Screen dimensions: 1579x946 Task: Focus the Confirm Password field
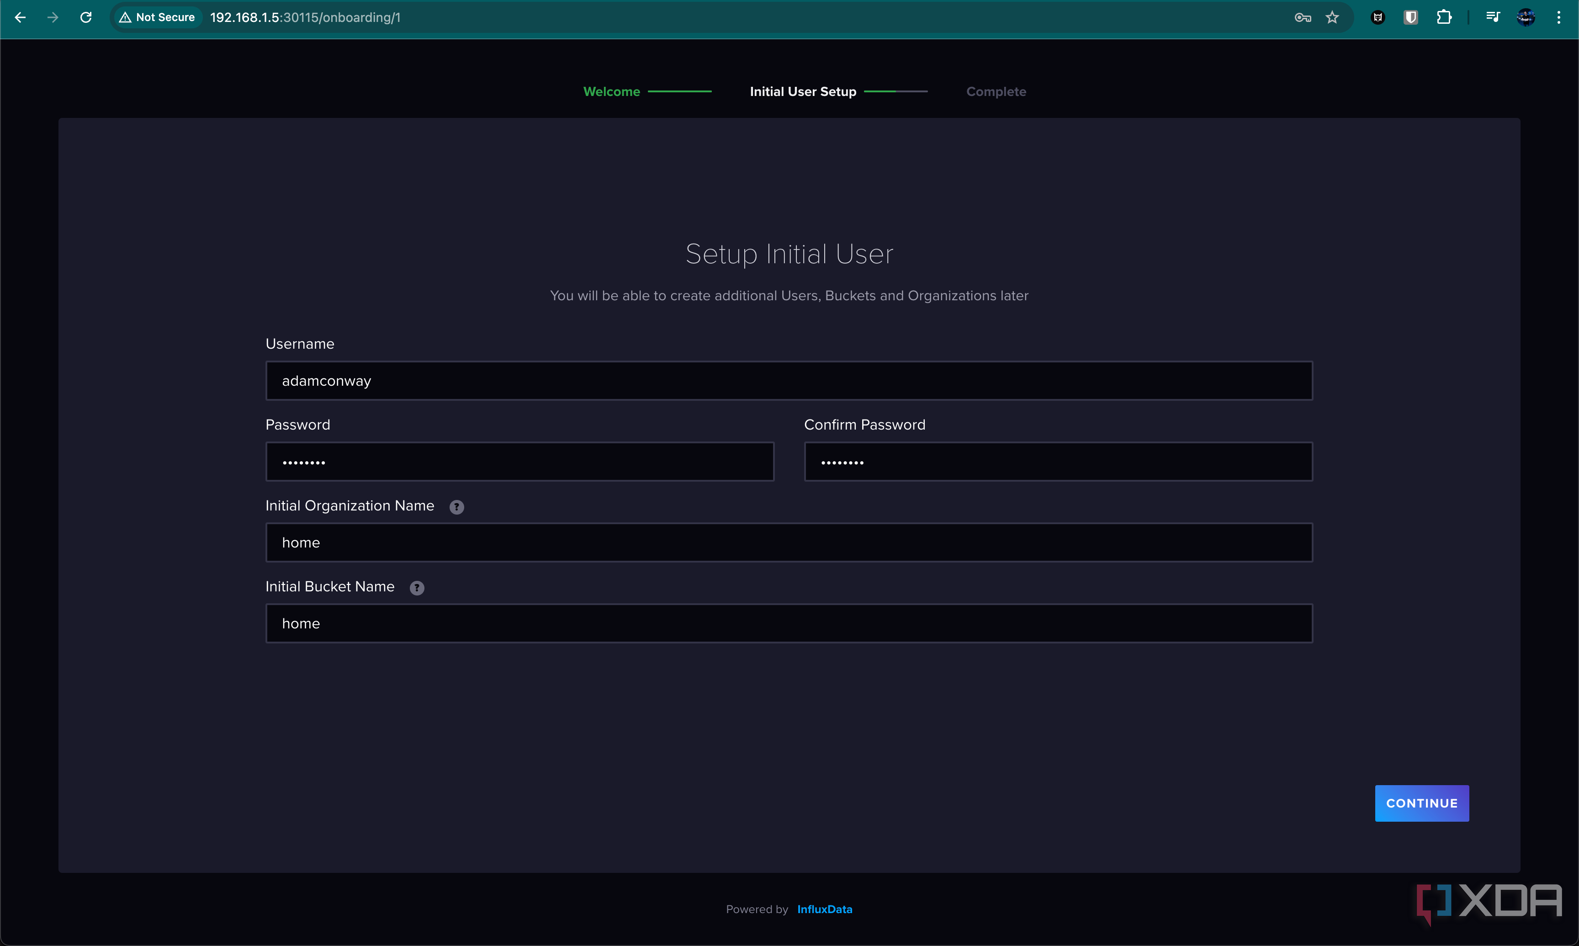tap(1059, 462)
